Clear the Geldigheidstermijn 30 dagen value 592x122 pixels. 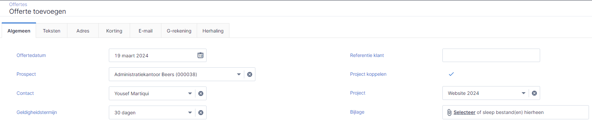tap(201, 113)
